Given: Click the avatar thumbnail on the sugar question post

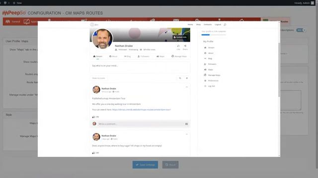Looking at the screenshot, I should point(96,137).
